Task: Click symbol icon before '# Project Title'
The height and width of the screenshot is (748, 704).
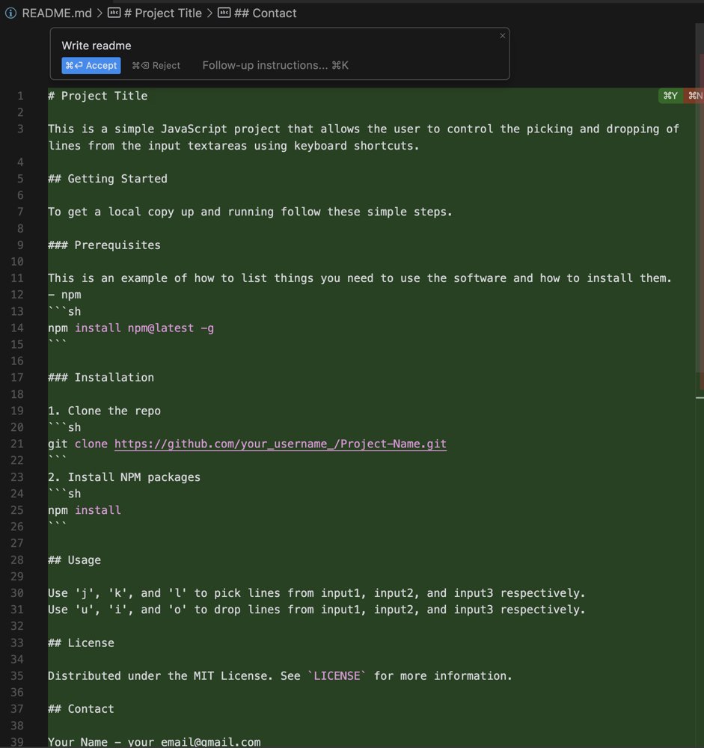Action: [x=114, y=13]
